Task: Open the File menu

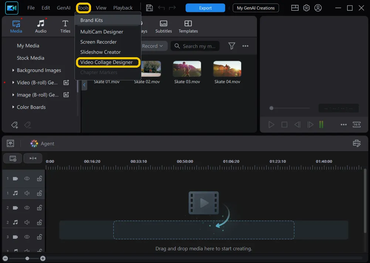Action: coord(31,8)
